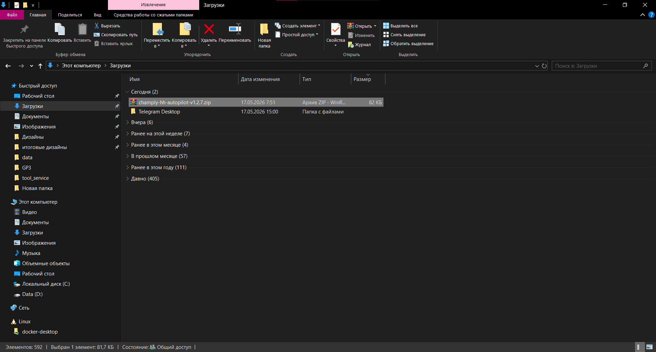Expand В прошлом месяце (57) group
Viewport: 656px width, 352px height.
click(127, 156)
